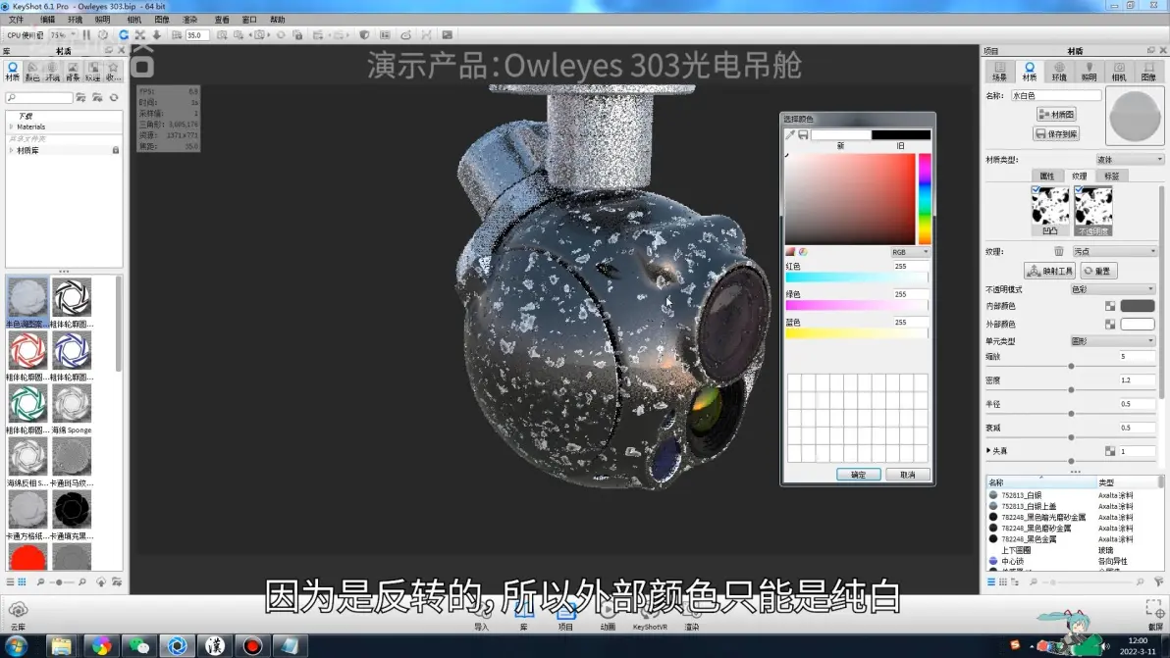The width and height of the screenshot is (1170, 658).
Task: Open the 渲染 menu in menu bar
Action: click(x=189, y=20)
